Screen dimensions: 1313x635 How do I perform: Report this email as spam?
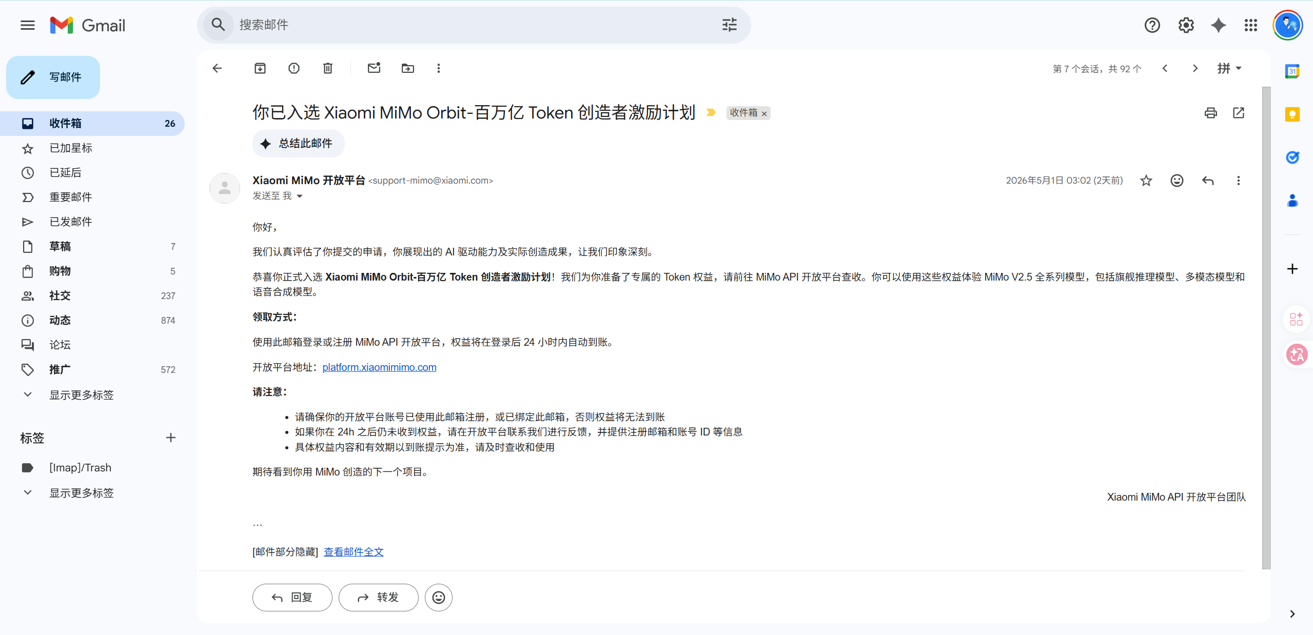tap(294, 68)
